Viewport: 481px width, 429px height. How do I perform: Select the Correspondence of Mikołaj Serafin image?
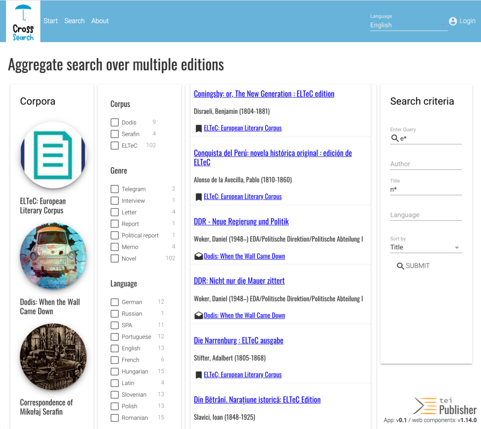[x=53, y=357]
